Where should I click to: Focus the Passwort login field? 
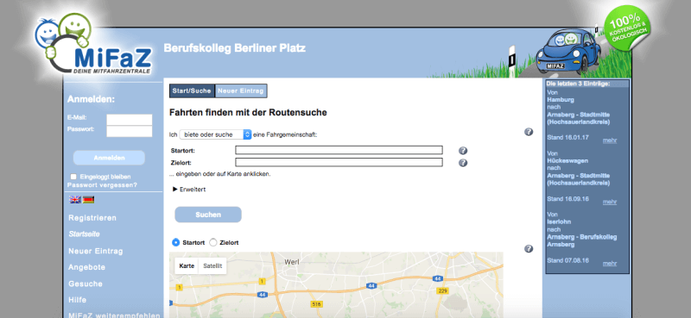click(x=129, y=131)
